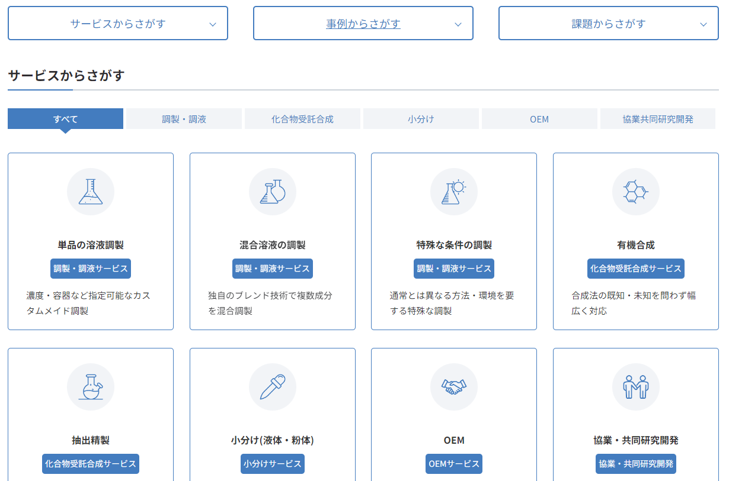
Task: Click the single flask icon for 単品の溶液調製
Action: tap(91, 192)
